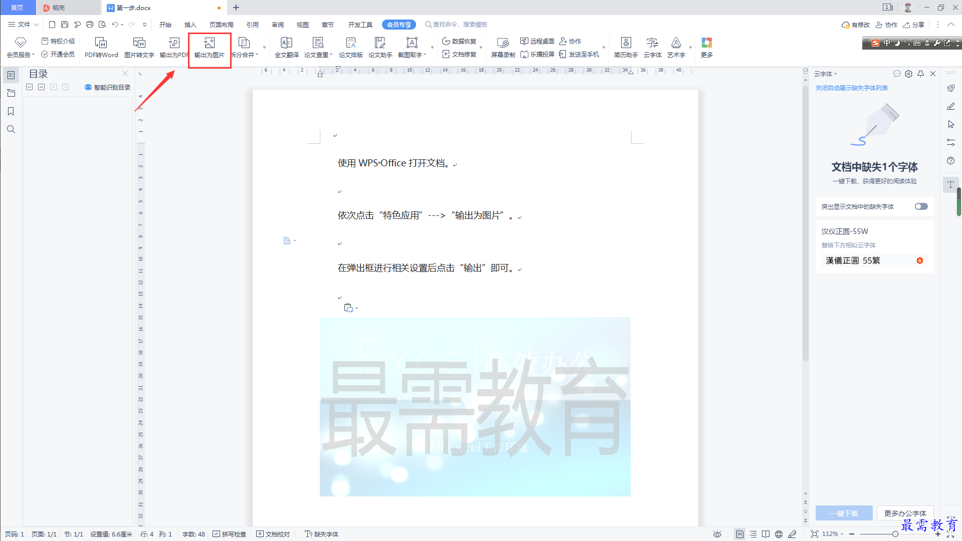The height and width of the screenshot is (541, 962).
Task: Click 开通会员 to become a member
Action: coord(58,54)
